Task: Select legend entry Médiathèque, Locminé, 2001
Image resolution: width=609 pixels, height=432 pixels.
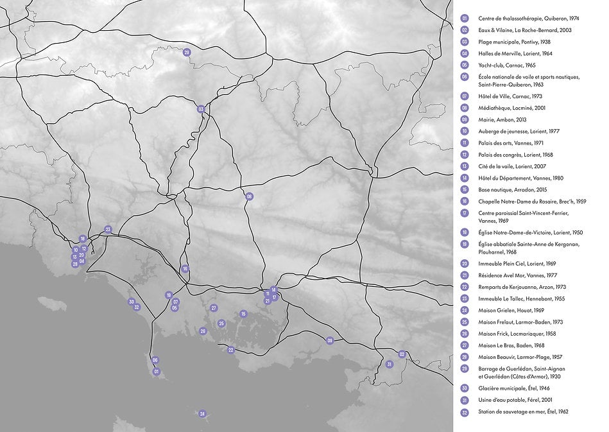Action: (x=511, y=108)
